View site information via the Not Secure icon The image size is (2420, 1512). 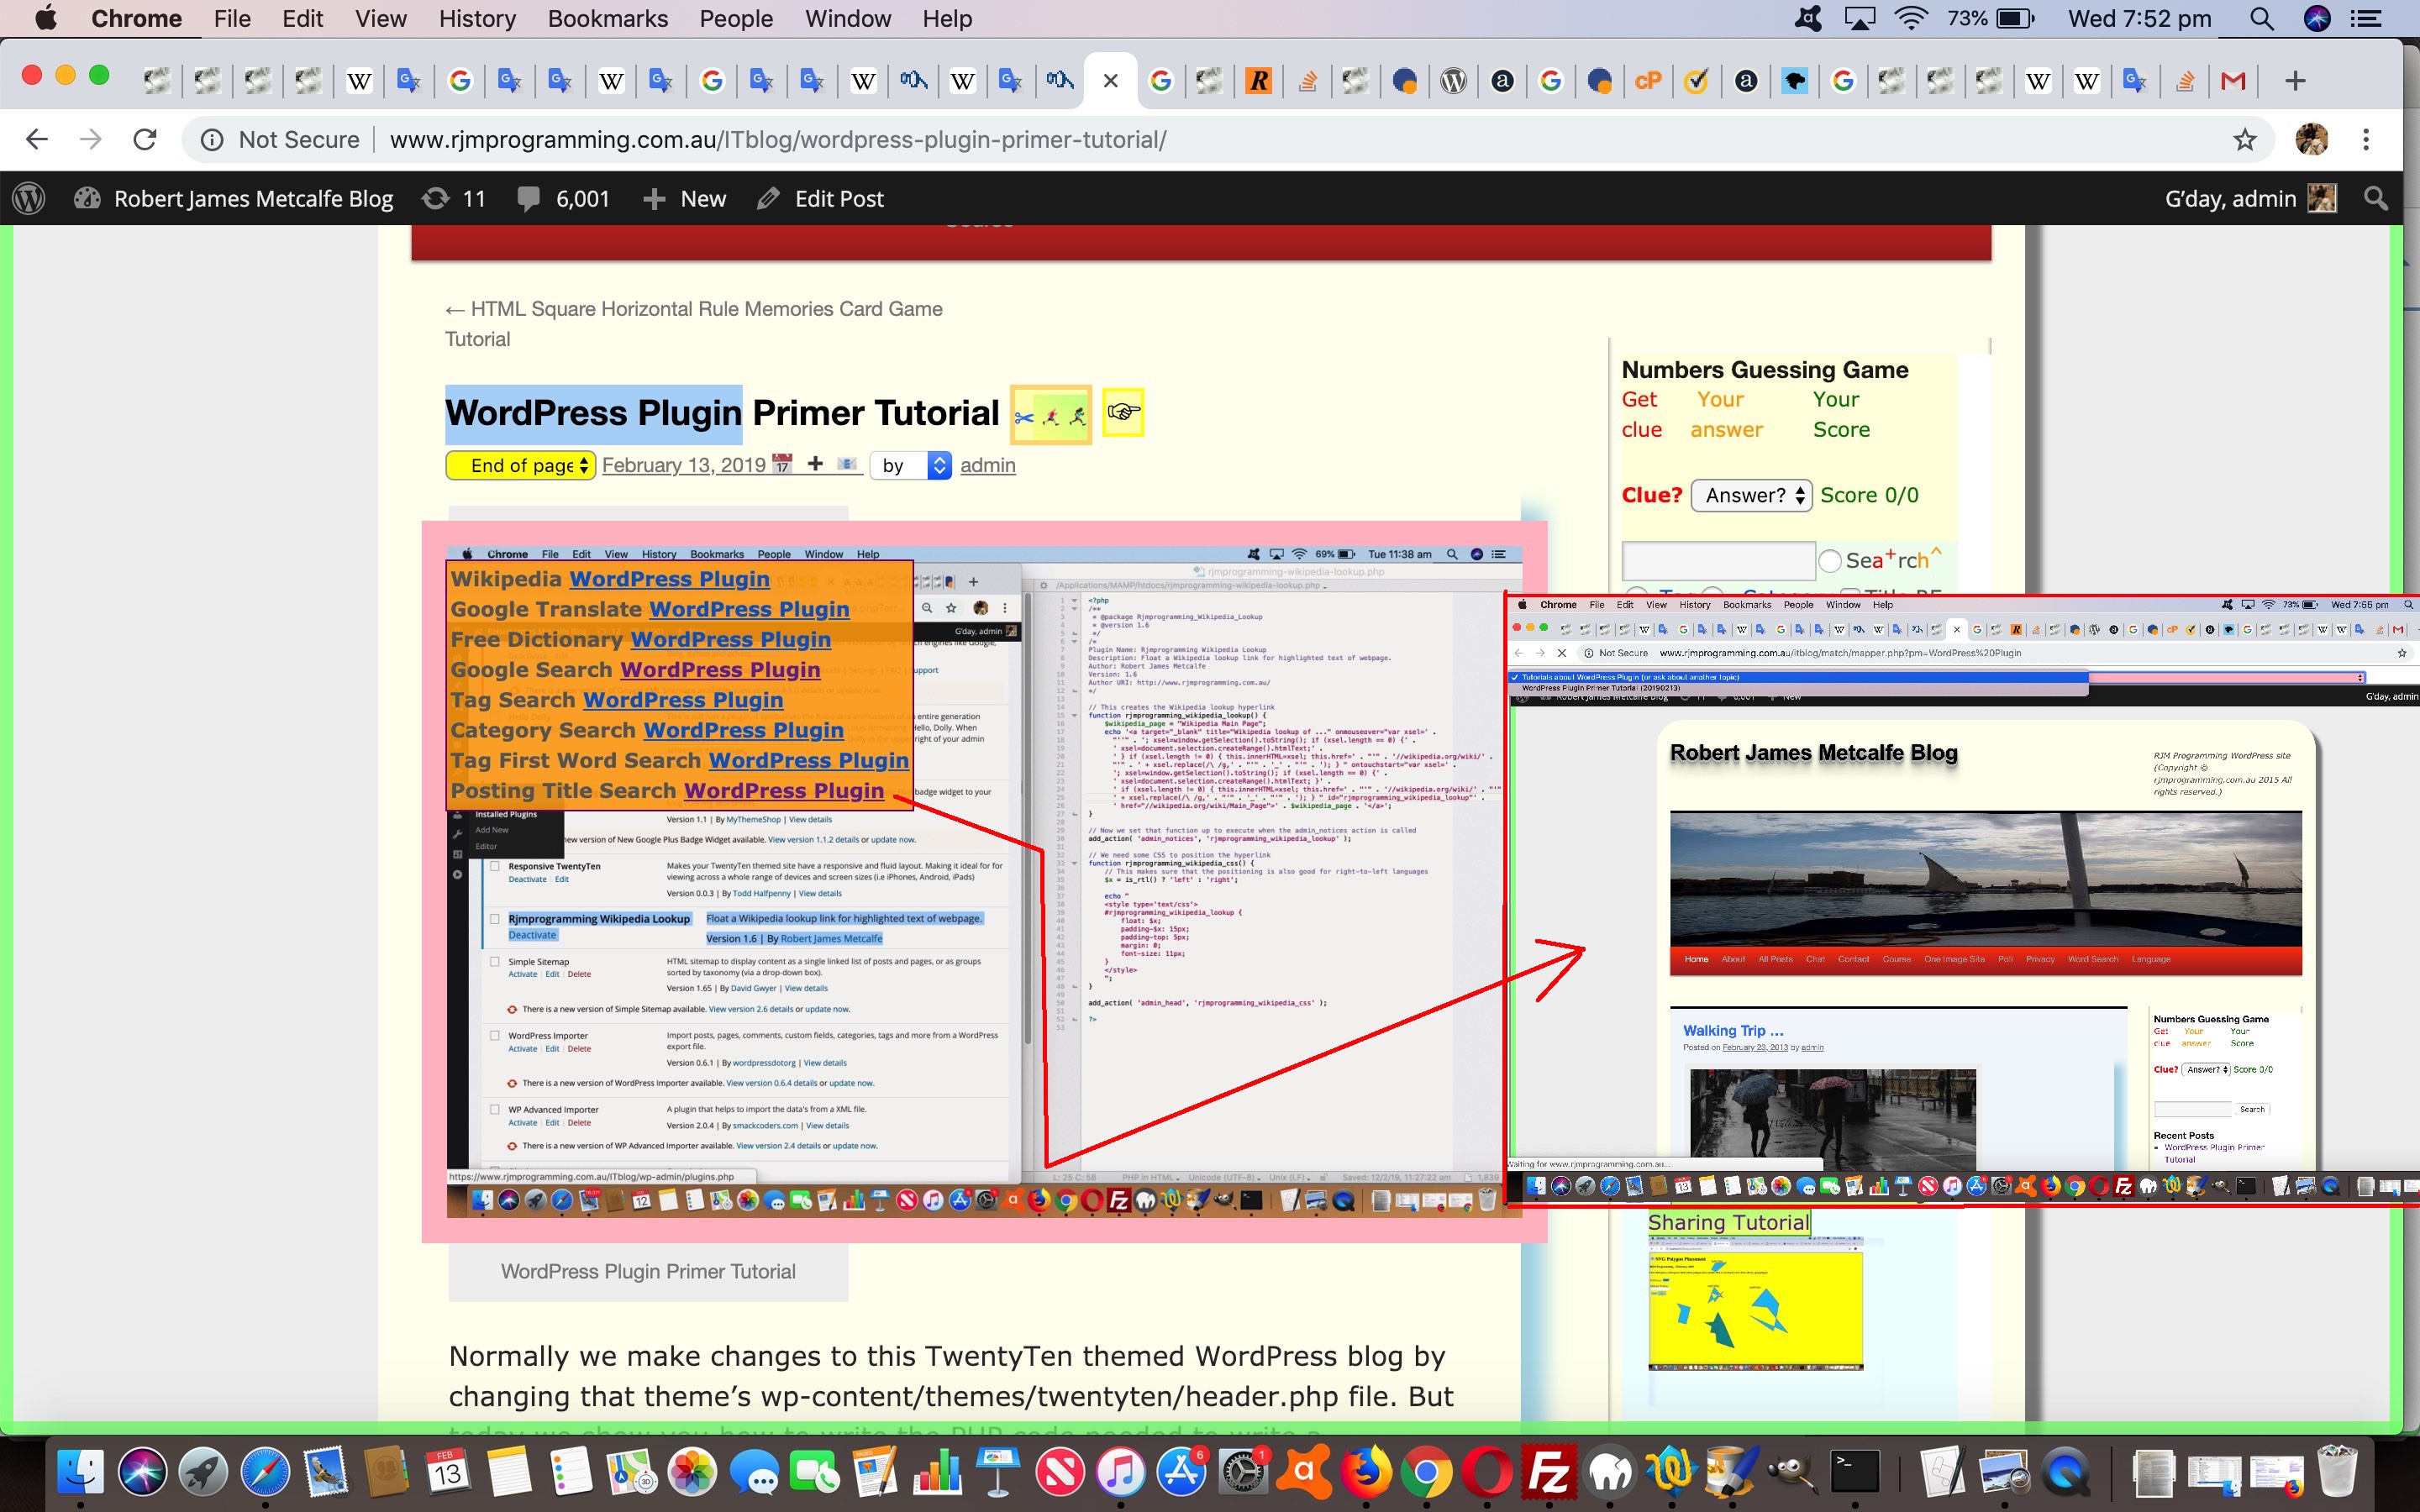(x=212, y=139)
